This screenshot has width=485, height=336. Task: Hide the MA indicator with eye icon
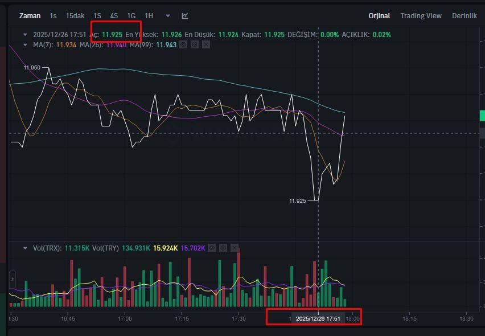(x=183, y=45)
